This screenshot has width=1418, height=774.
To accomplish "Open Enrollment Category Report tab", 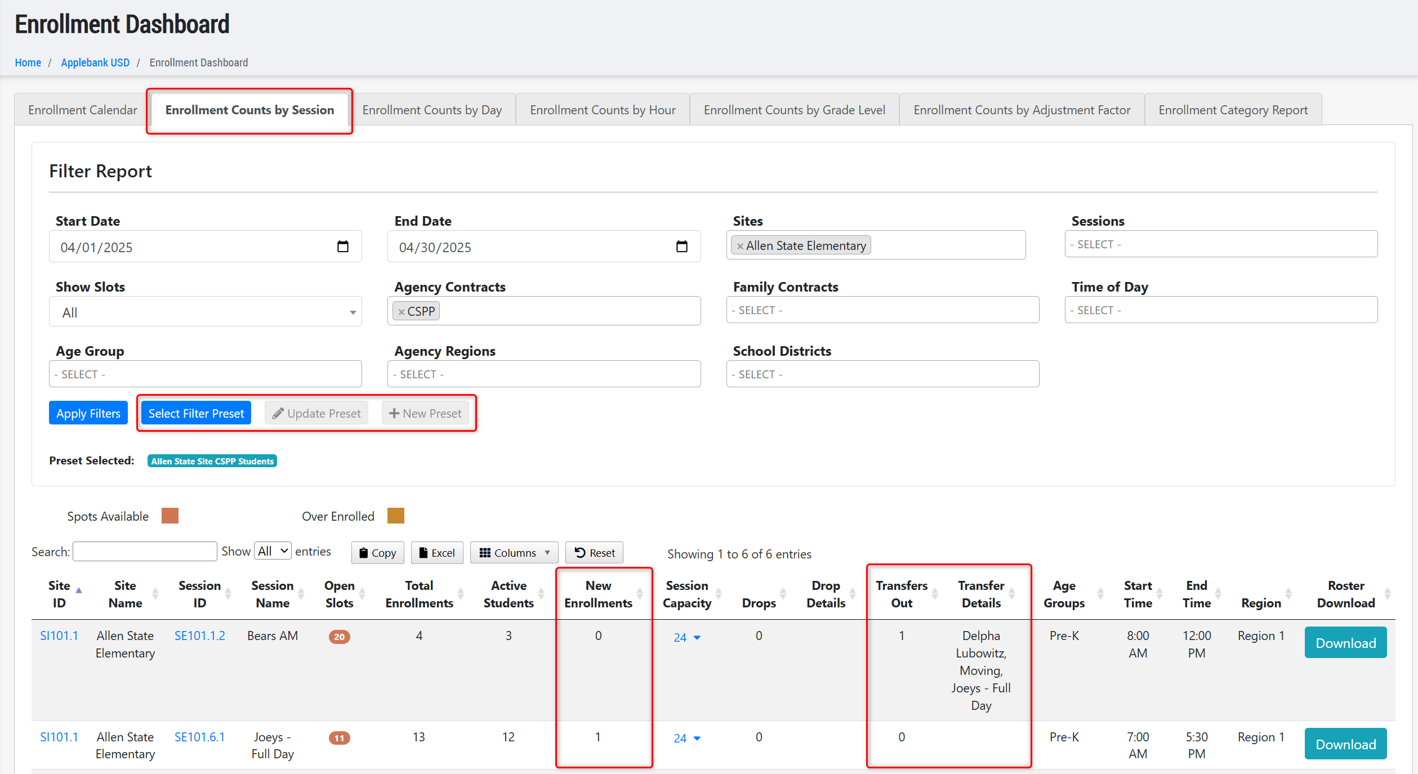I will [1233, 110].
